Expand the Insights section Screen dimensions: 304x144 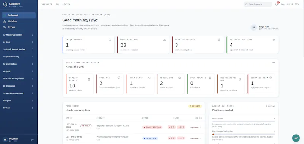pyautogui.click(x=19, y=101)
